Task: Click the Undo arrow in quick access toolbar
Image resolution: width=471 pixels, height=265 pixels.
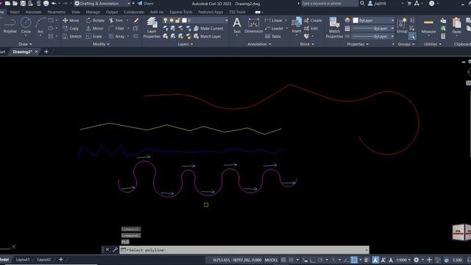Action: tap(54, 4)
